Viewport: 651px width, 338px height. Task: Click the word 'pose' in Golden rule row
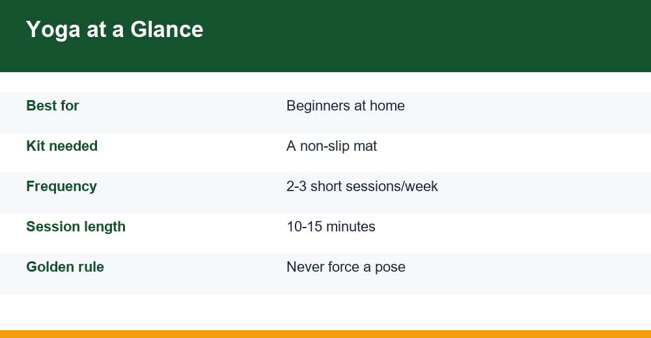(x=390, y=268)
